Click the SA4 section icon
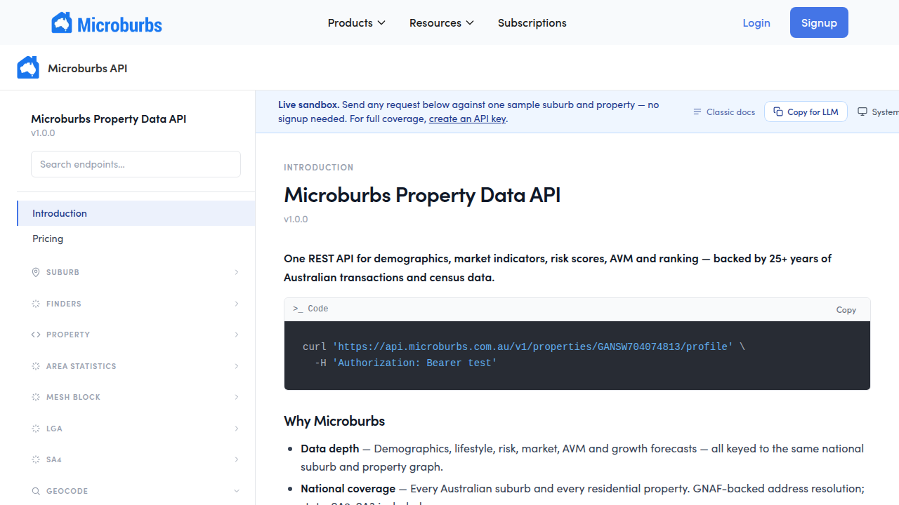The image size is (899, 505). [x=36, y=459]
